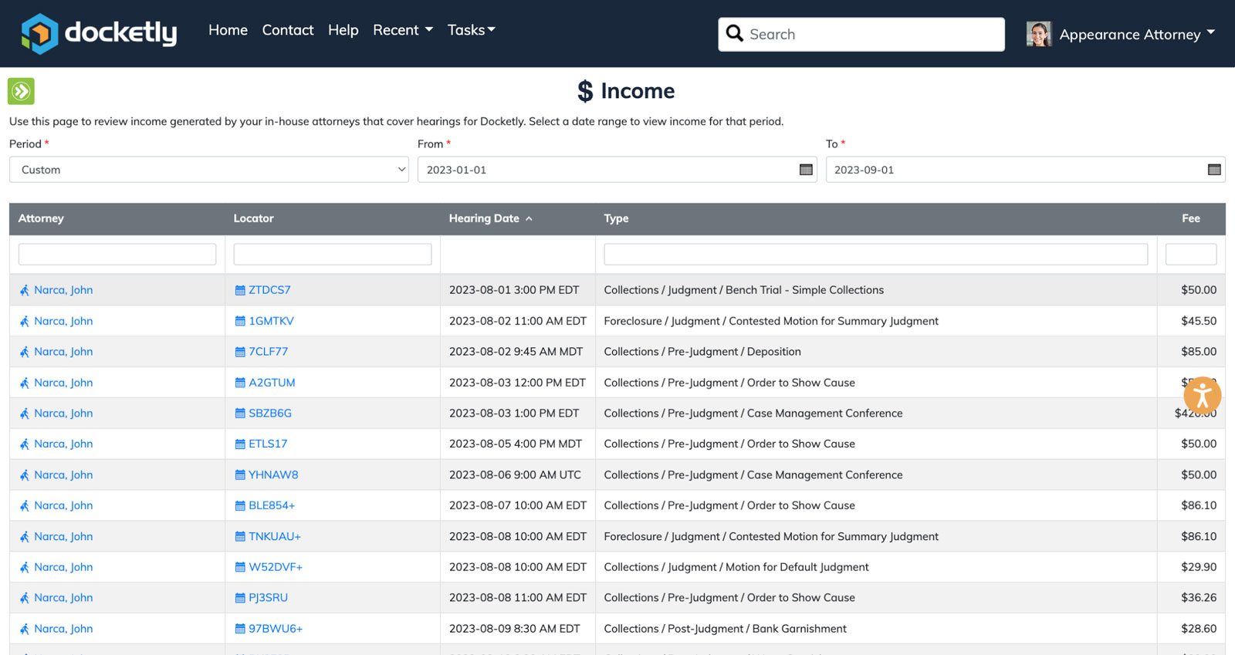Click calendar icon next to 1GMTKV
Viewport: 1235px width, 655px height.
[240, 321]
